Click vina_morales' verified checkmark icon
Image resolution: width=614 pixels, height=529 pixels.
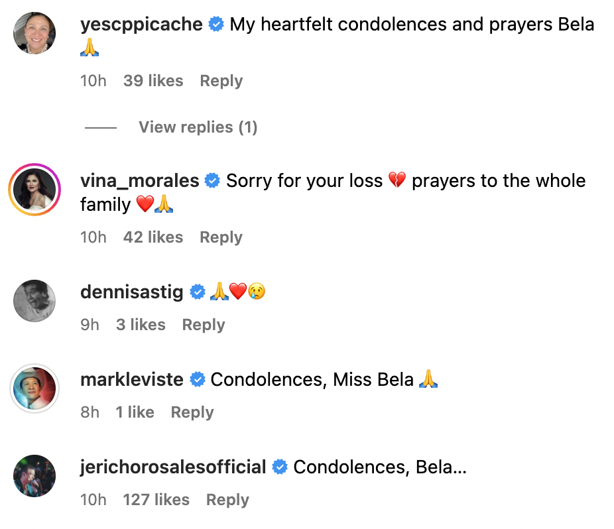212,180
